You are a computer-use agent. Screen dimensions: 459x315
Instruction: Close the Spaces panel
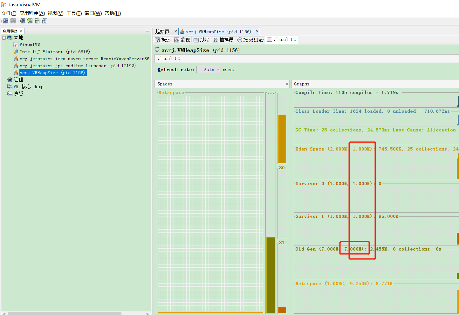click(286, 84)
